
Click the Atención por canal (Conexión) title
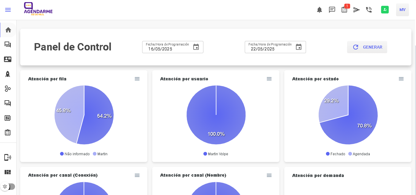pos(63,175)
